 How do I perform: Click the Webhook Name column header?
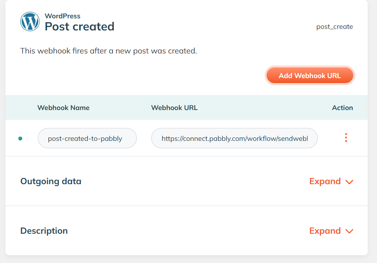pos(64,108)
